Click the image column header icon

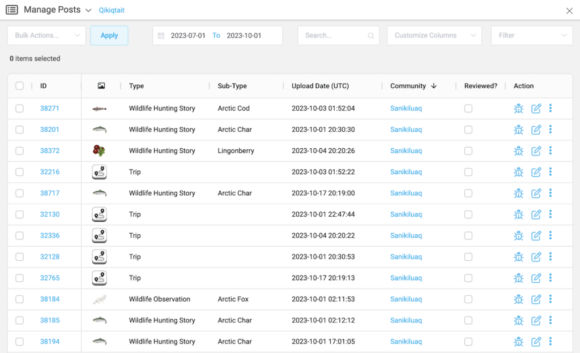pyautogui.click(x=101, y=86)
